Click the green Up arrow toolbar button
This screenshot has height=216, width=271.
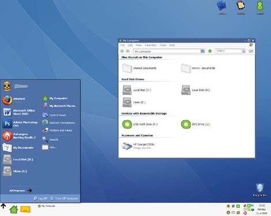[210, 51]
